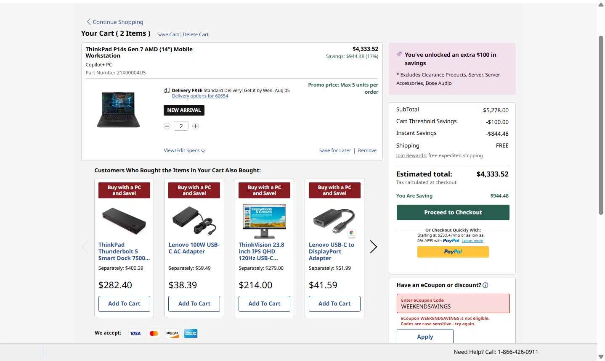Click the eCoupon code input field
The width and height of the screenshot is (605, 361).
pyautogui.click(x=453, y=303)
